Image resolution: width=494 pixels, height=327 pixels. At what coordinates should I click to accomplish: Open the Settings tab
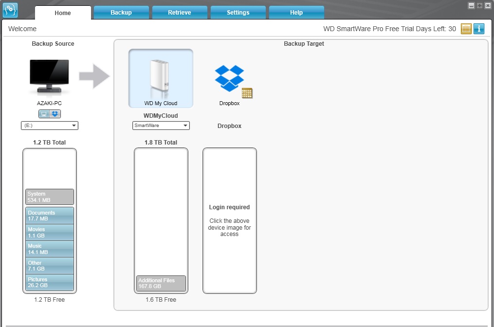238,13
